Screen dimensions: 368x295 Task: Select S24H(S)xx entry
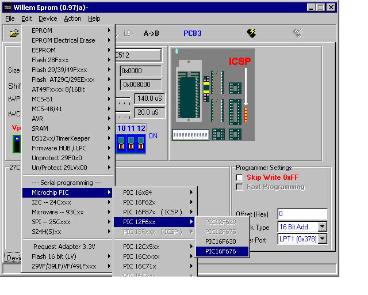(x=67, y=232)
